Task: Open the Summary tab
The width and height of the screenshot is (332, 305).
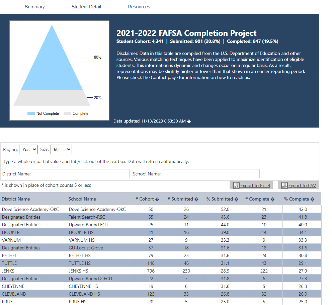Action: 35,7
